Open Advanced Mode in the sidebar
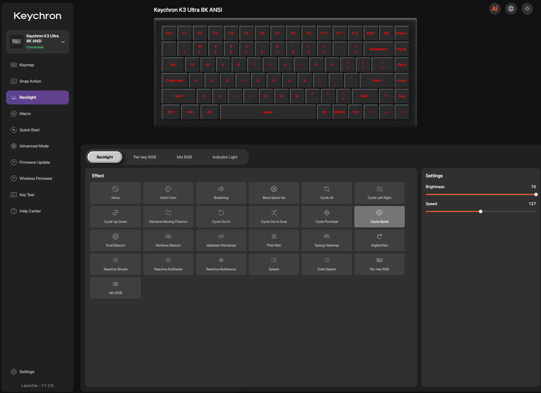 coord(37,146)
